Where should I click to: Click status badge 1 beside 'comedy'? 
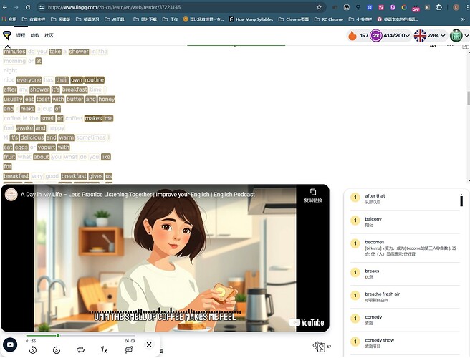tap(355, 319)
